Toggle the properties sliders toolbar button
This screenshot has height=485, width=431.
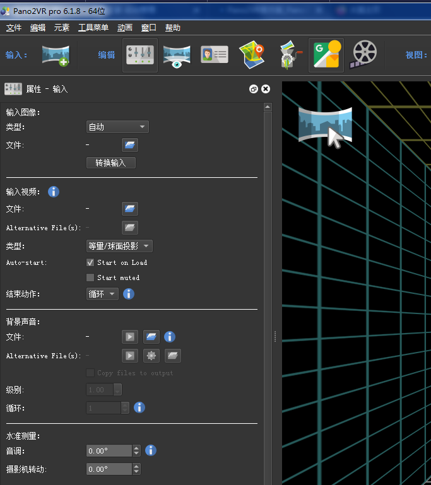(x=140, y=56)
